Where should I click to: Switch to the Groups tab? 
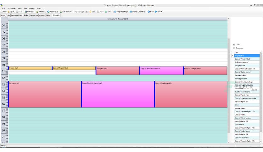42,15
